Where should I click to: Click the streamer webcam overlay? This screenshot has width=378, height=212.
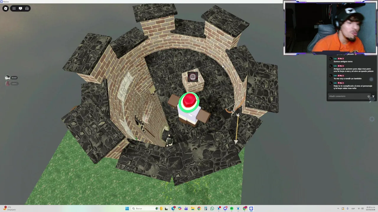[330, 28]
